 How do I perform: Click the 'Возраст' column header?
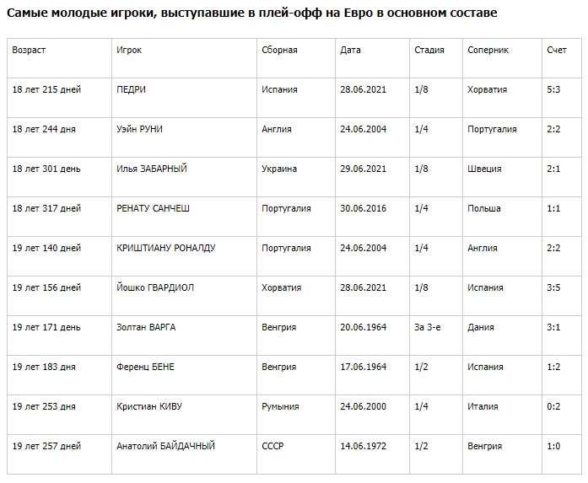click(29, 51)
